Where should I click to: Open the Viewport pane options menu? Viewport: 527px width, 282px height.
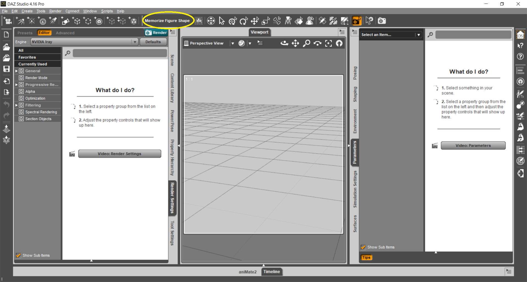coord(342,32)
